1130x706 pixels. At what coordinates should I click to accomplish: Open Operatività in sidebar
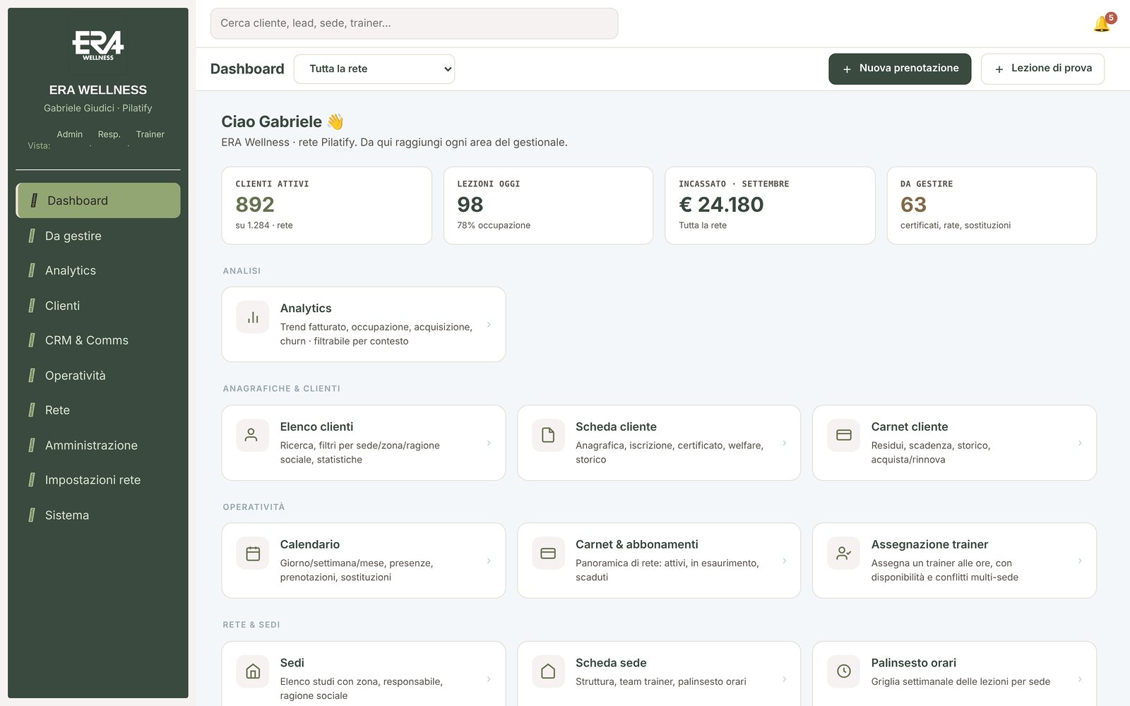98,376
